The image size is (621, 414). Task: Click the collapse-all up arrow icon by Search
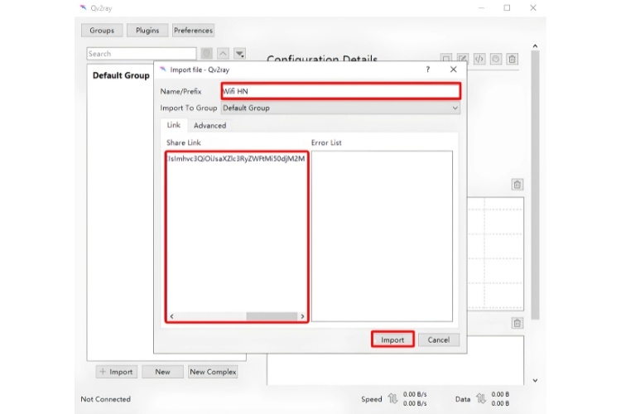point(224,54)
